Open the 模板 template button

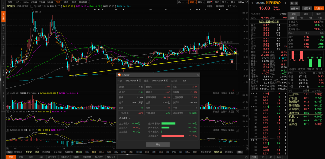click(x=240, y=152)
